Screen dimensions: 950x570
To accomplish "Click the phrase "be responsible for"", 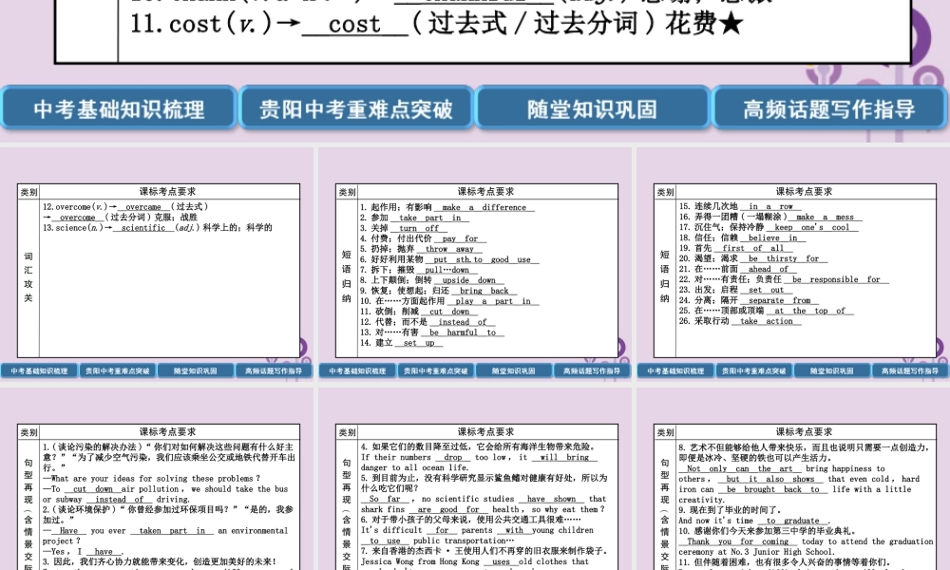I will (835, 279).
